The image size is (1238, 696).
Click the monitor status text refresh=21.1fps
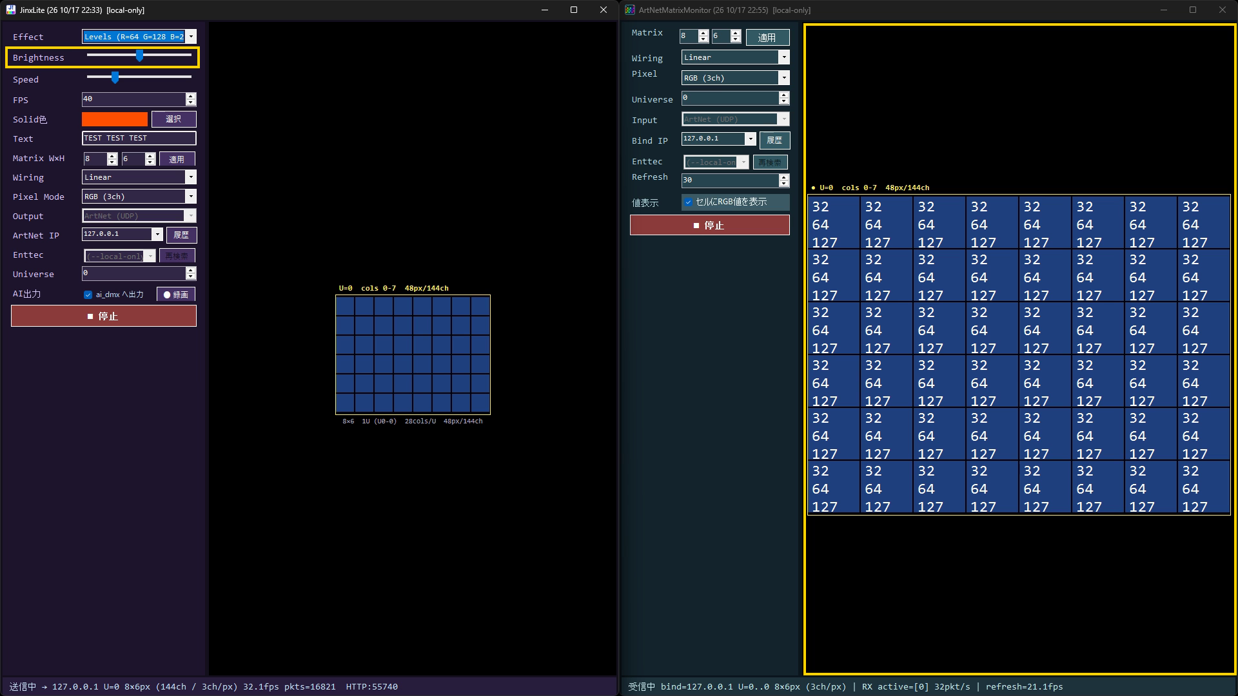tap(1024, 686)
